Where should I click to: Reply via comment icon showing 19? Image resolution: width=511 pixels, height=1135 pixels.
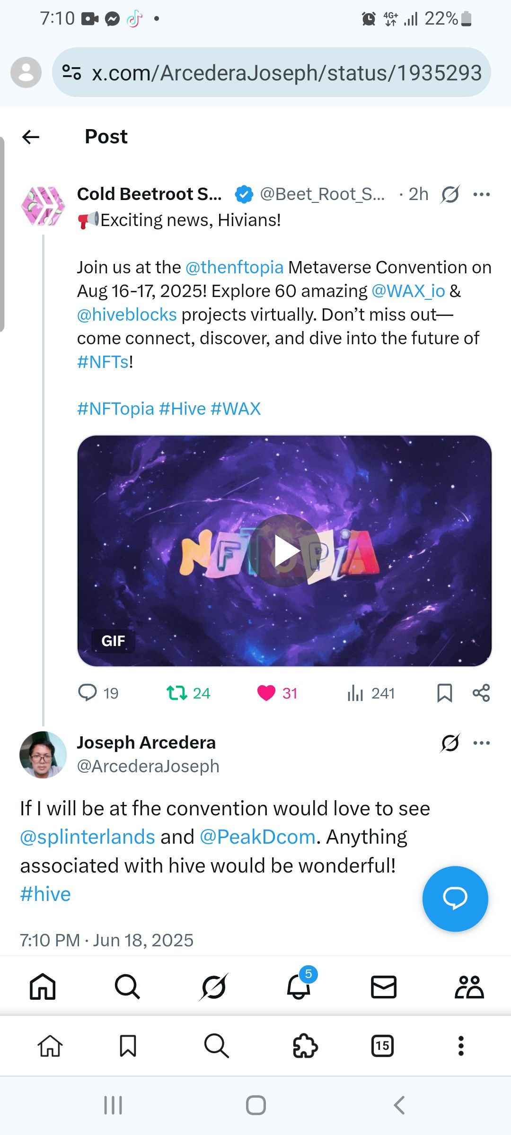(98, 693)
